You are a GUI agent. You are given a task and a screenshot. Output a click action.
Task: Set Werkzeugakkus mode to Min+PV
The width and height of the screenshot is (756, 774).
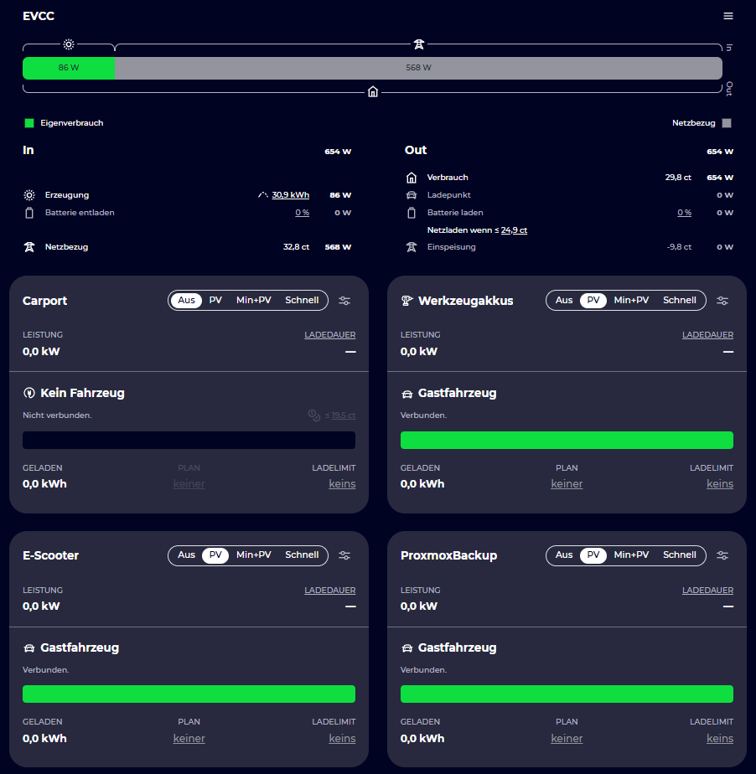tap(632, 300)
